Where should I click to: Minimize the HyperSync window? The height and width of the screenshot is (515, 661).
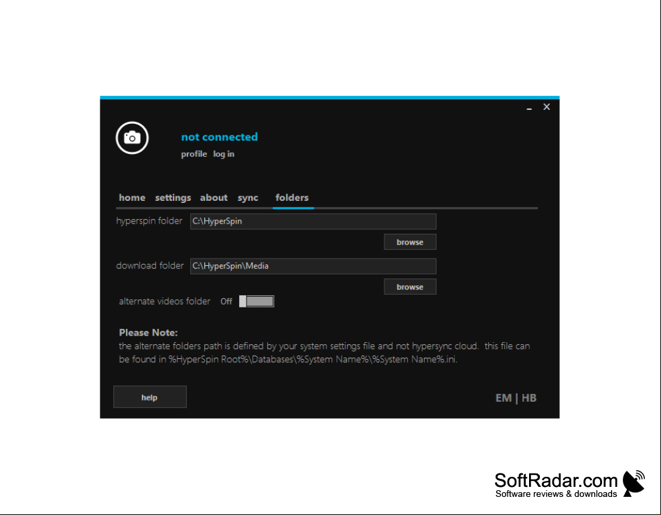(x=529, y=108)
